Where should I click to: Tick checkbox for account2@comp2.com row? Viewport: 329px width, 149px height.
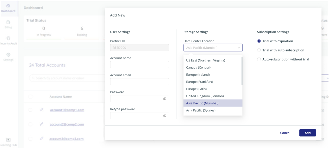(x=30, y=124)
